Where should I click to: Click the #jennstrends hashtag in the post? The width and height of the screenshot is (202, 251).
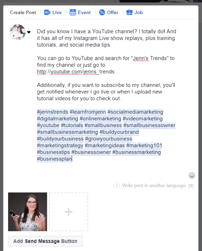[x=53, y=112]
